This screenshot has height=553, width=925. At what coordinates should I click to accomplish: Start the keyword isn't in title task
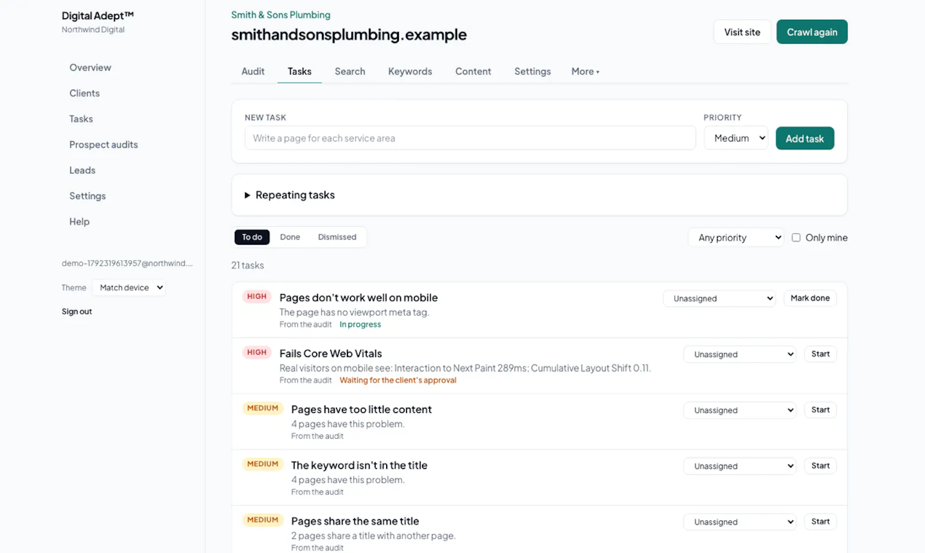[x=820, y=466]
